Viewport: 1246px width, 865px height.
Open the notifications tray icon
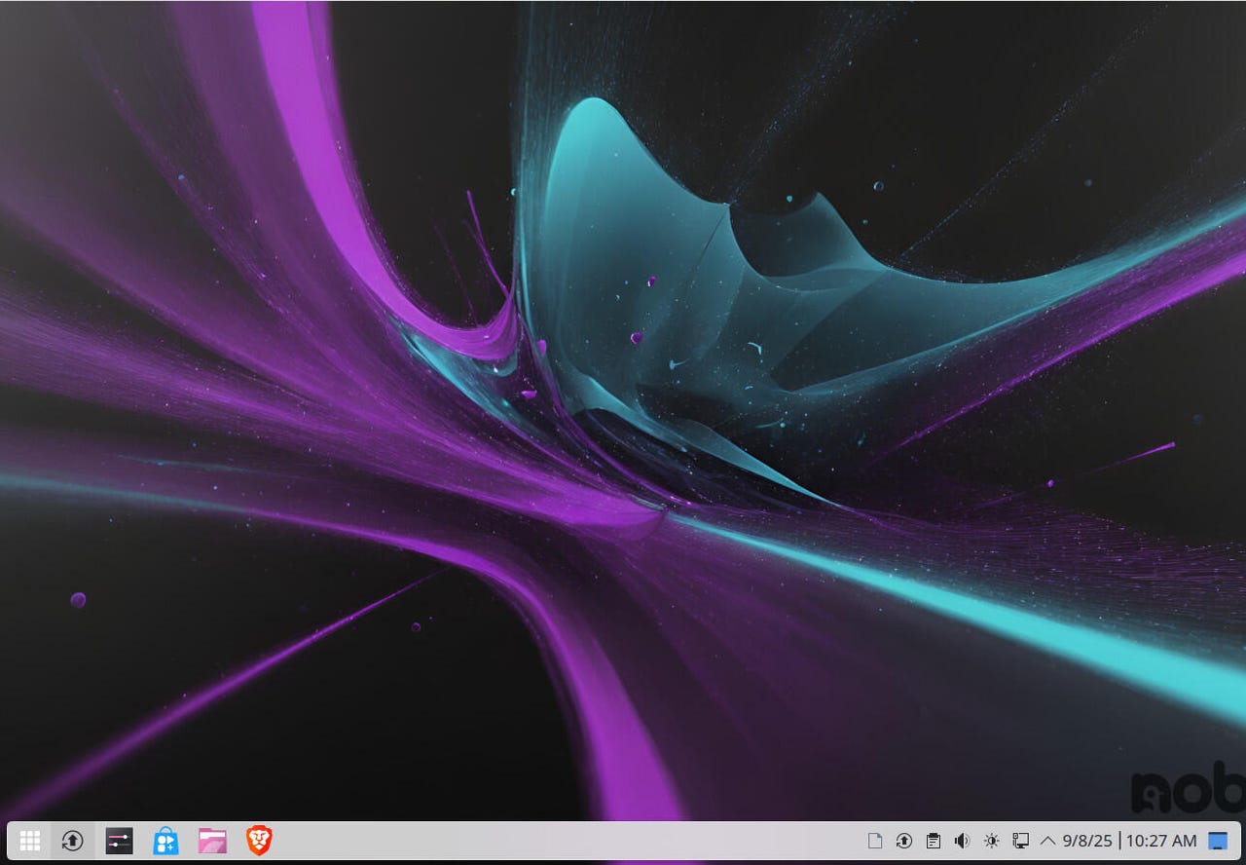(x=874, y=841)
